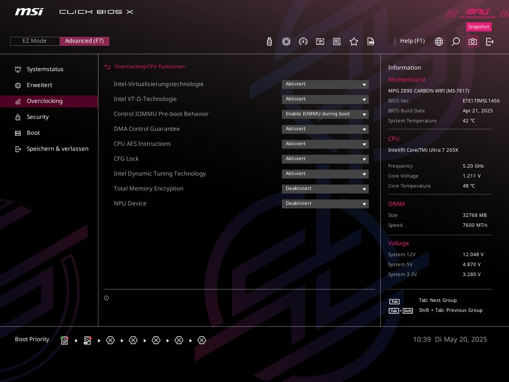Click System 12V 12.048 V value
The width and height of the screenshot is (509, 382).
click(473, 255)
